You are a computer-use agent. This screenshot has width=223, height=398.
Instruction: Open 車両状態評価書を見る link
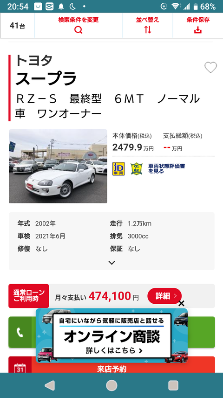166,168
